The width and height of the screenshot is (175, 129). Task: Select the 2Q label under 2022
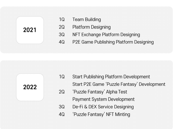coord(62,92)
